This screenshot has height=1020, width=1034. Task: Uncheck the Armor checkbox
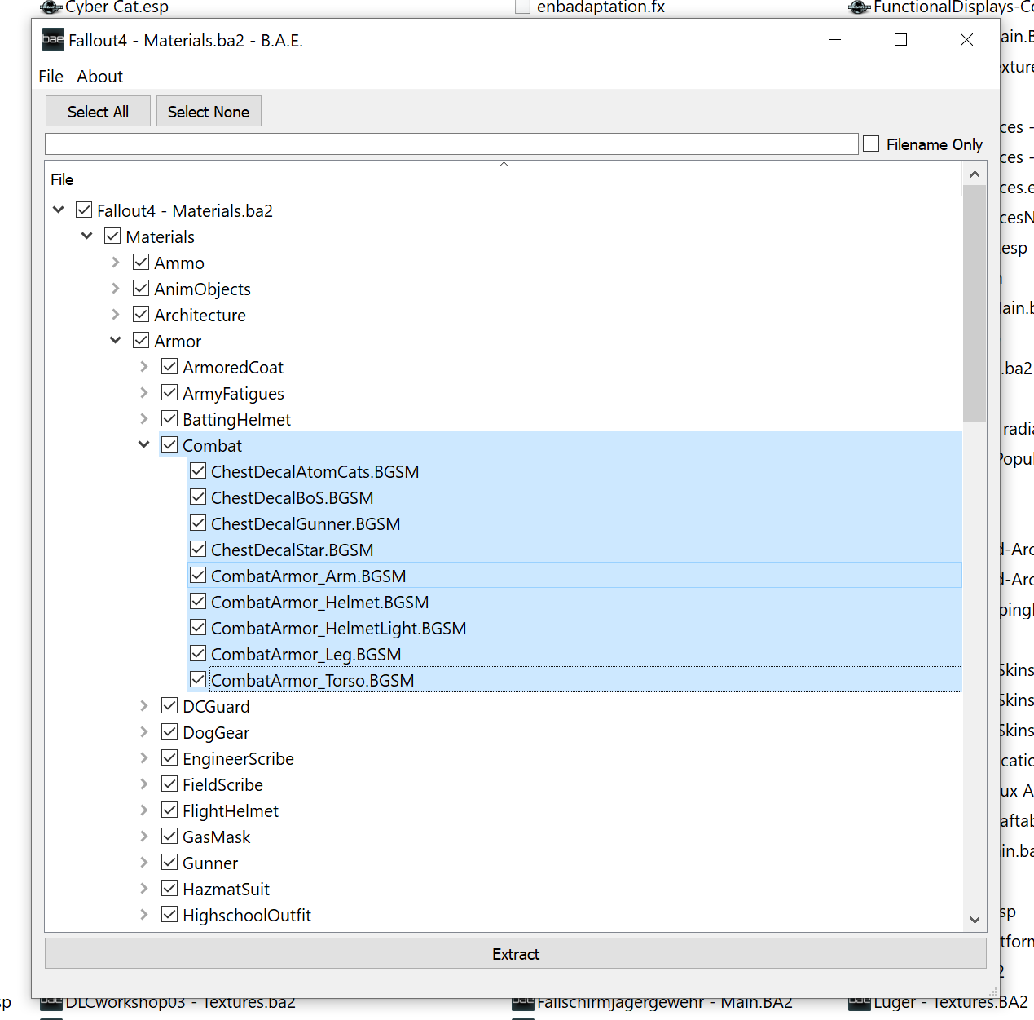click(141, 341)
